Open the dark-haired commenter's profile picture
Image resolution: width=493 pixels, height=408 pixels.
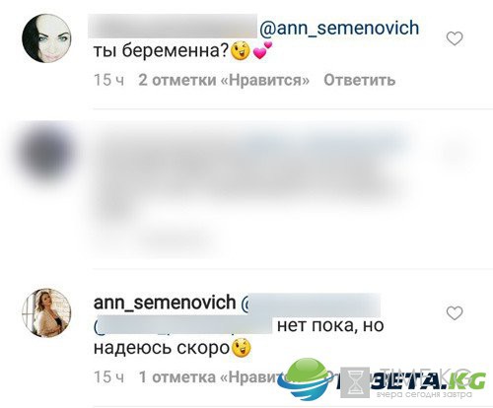click(x=46, y=38)
